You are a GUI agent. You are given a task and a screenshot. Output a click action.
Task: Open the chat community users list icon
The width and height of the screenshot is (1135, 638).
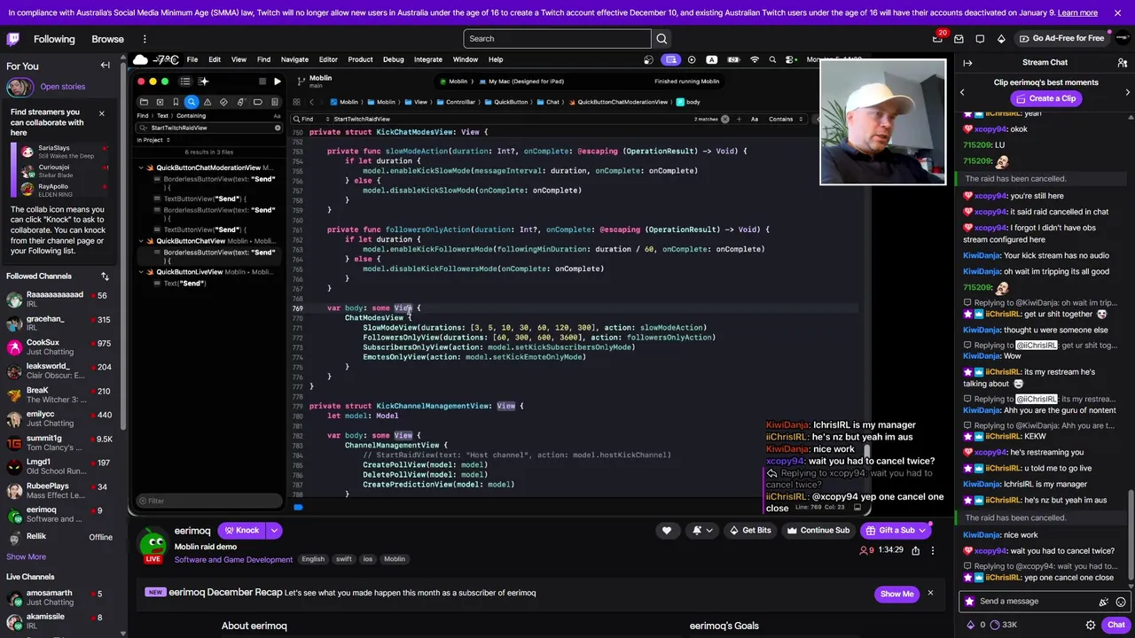(1122, 63)
